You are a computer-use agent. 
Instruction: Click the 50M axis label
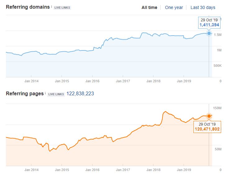pyautogui.click(x=218, y=149)
